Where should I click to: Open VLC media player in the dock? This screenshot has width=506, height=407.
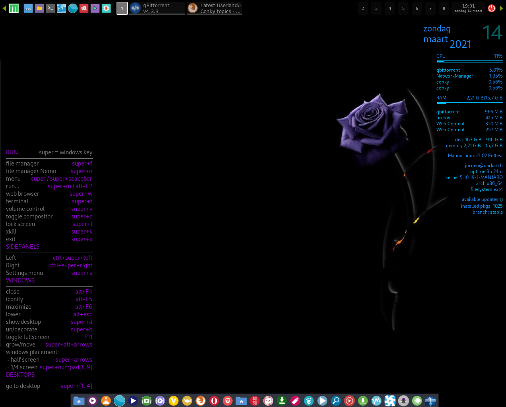click(x=106, y=401)
